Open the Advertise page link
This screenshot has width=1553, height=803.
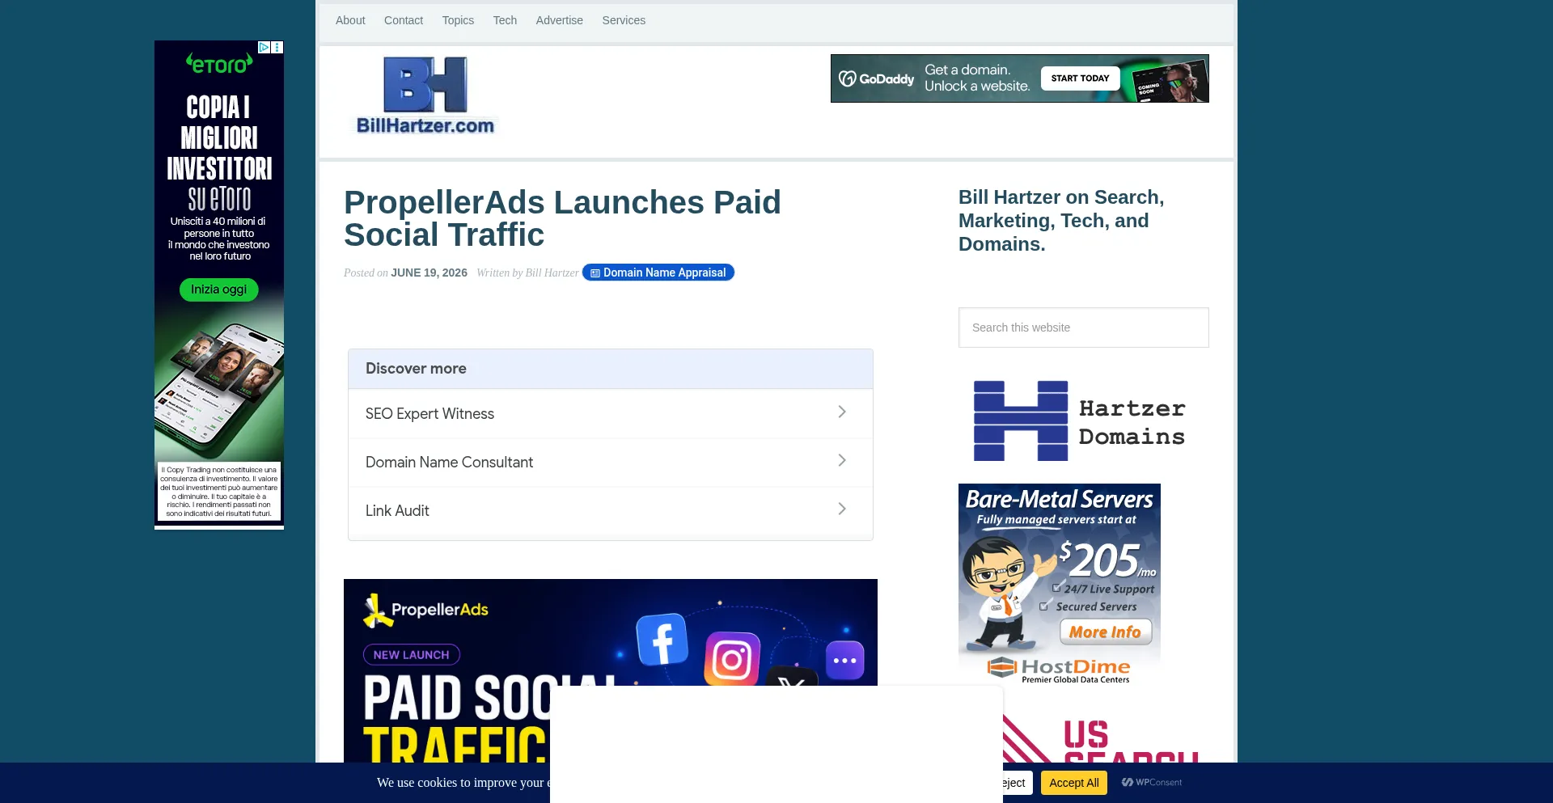click(559, 20)
